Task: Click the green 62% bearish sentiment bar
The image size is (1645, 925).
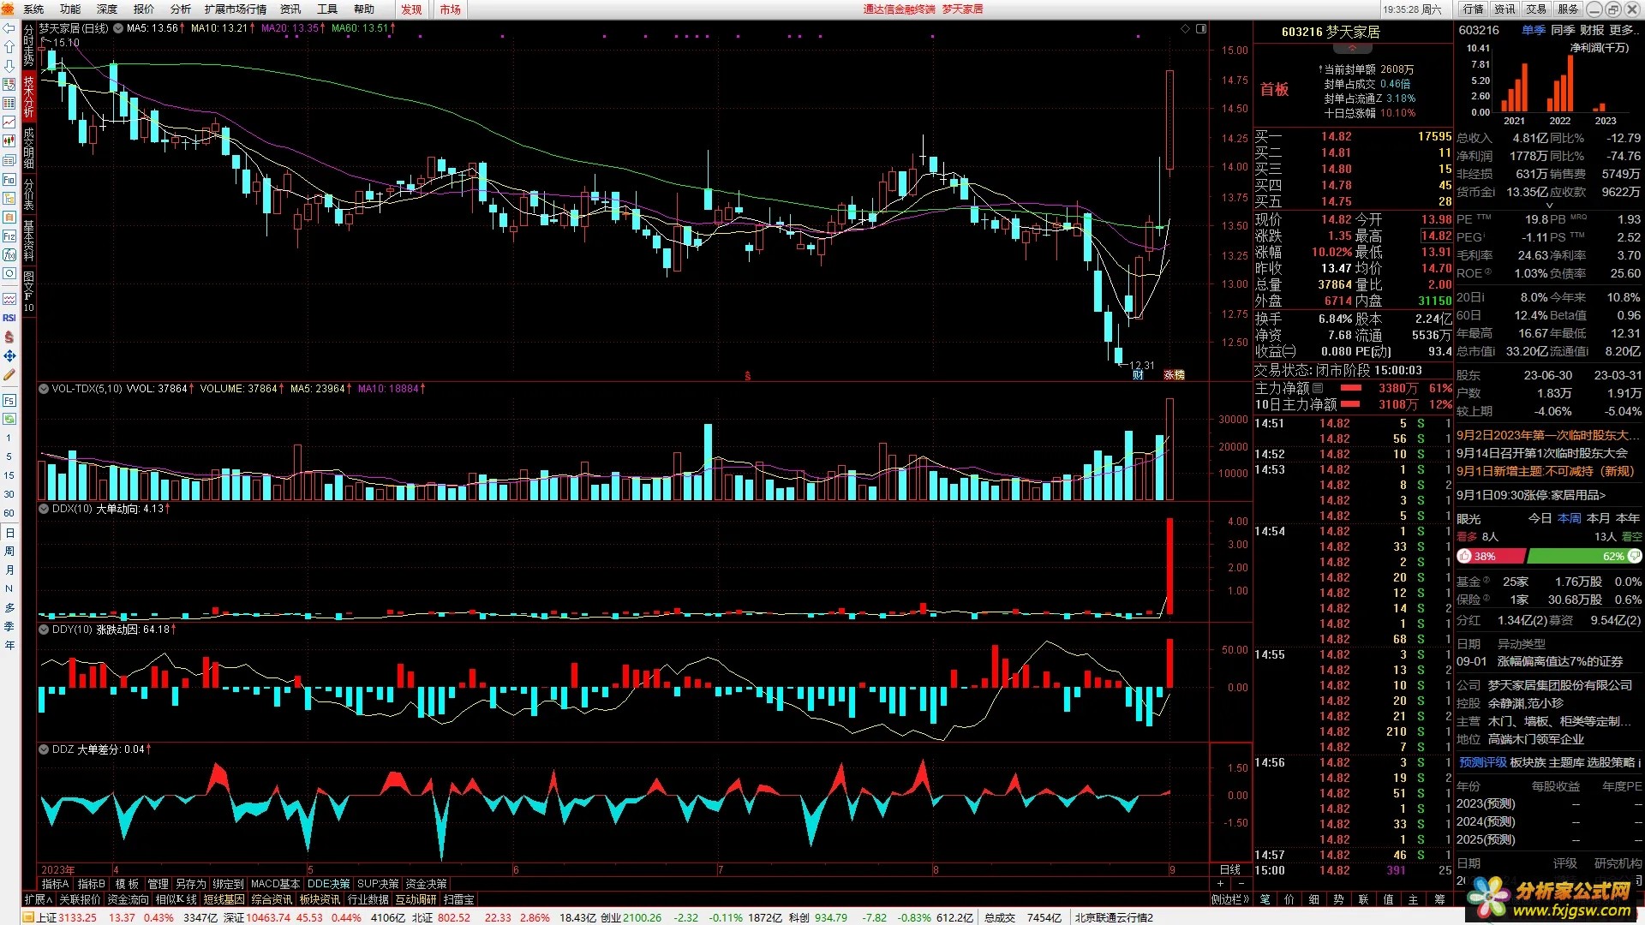Action: [x=1584, y=556]
